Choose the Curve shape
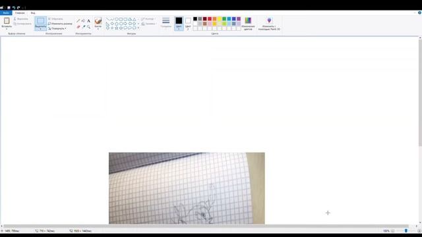Image resolution: width=422 pixels, height=237 pixels. [112, 19]
